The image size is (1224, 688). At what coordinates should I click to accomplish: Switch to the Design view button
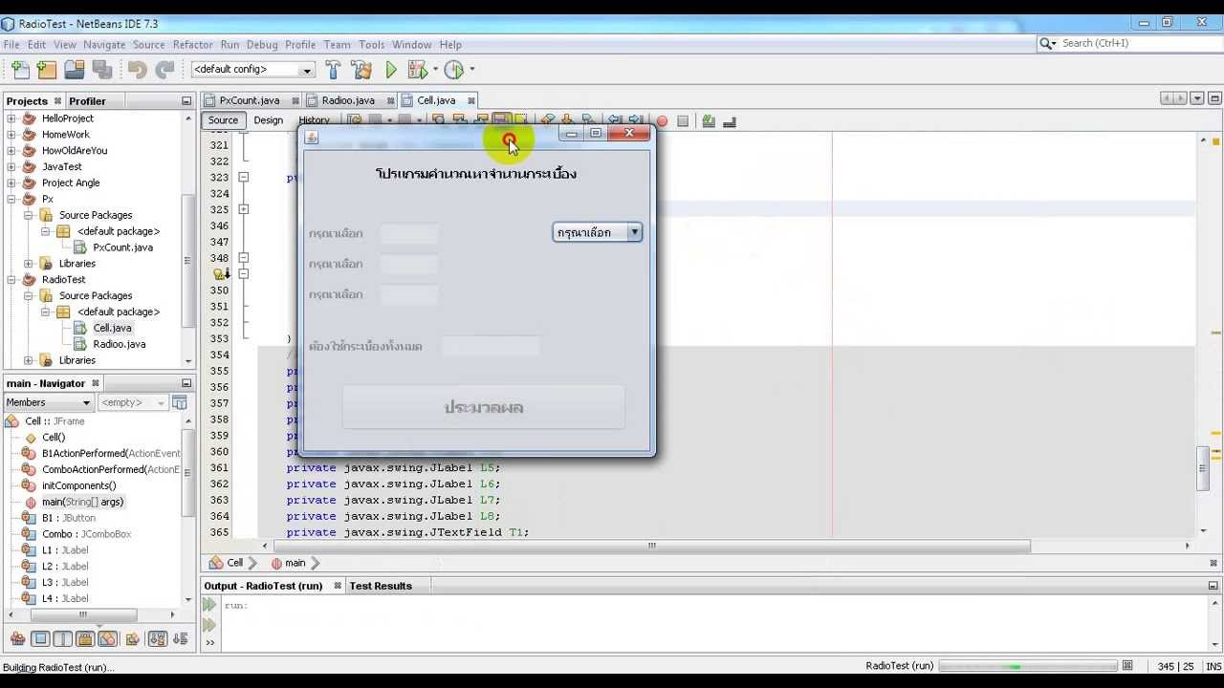click(269, 120)
